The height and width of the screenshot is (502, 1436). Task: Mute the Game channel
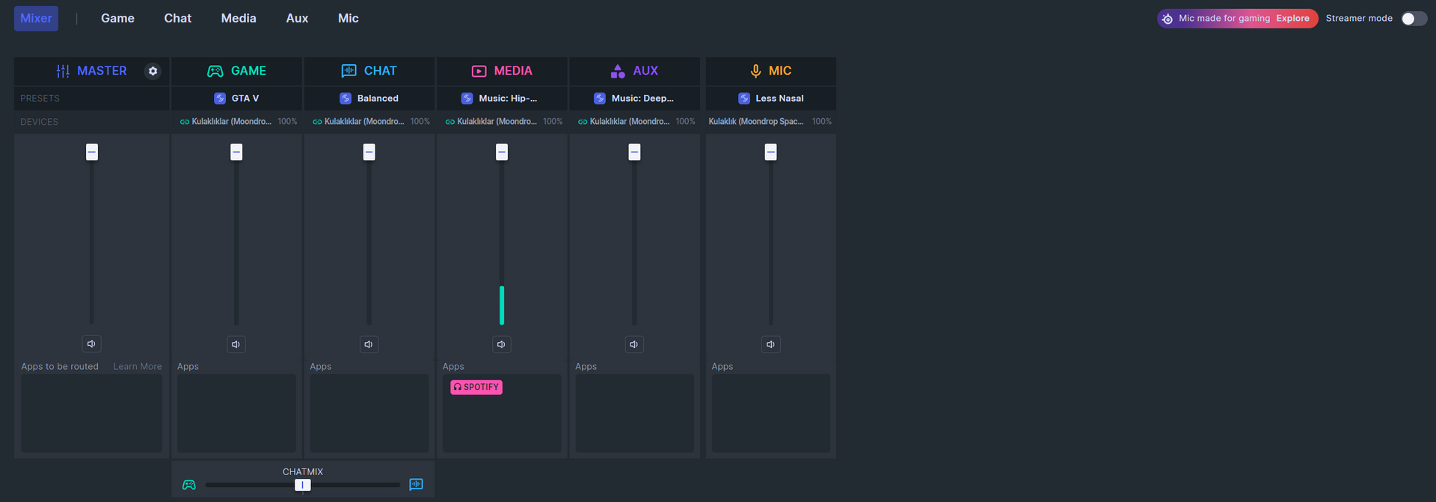click(x=236, y=344)
